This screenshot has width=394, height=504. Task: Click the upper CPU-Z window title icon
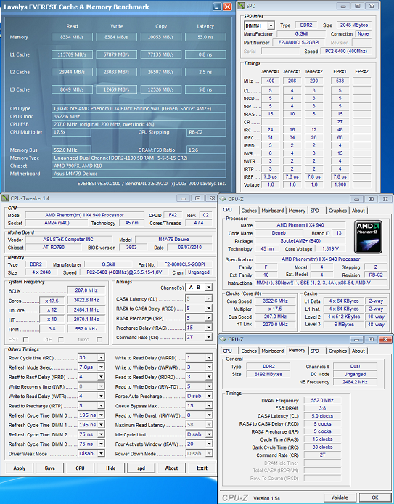[x=223, y=199]
